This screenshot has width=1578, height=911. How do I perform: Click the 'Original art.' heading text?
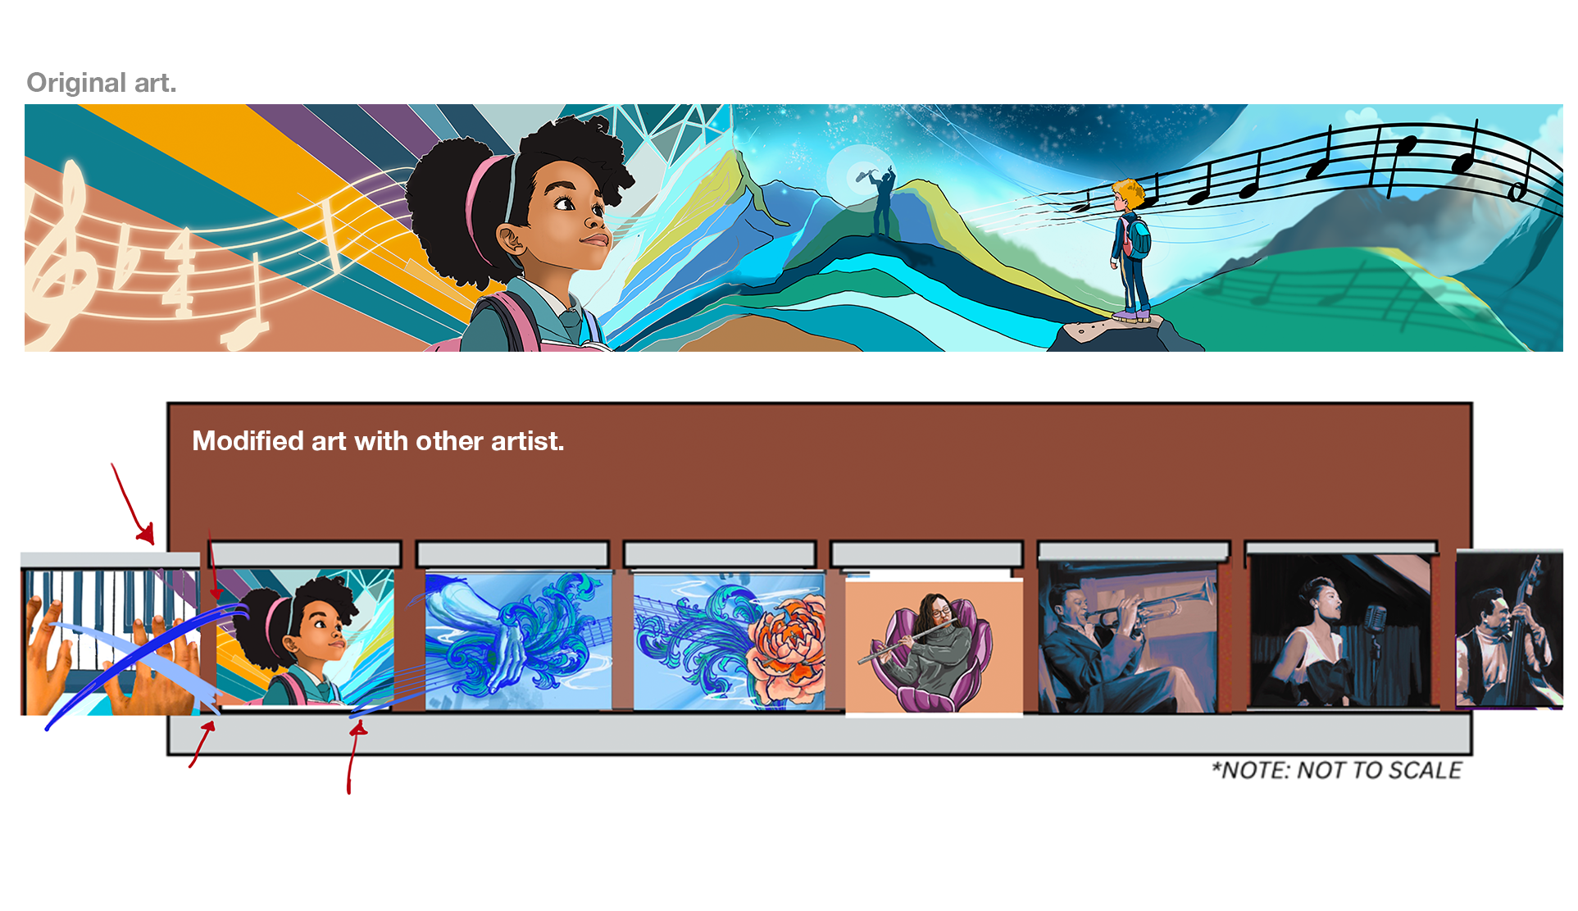coord(102,83)
